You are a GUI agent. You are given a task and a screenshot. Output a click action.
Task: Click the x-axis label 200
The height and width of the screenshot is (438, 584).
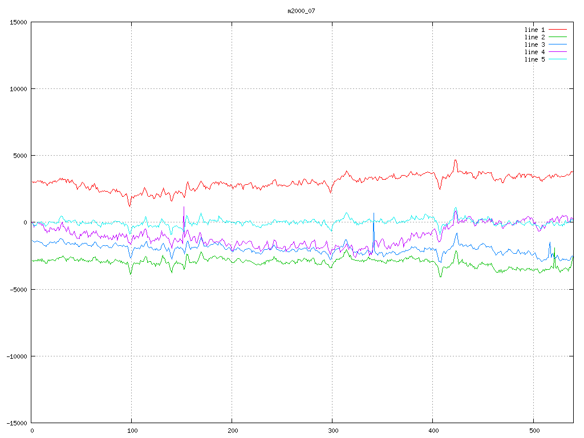[x=233, y=431]
